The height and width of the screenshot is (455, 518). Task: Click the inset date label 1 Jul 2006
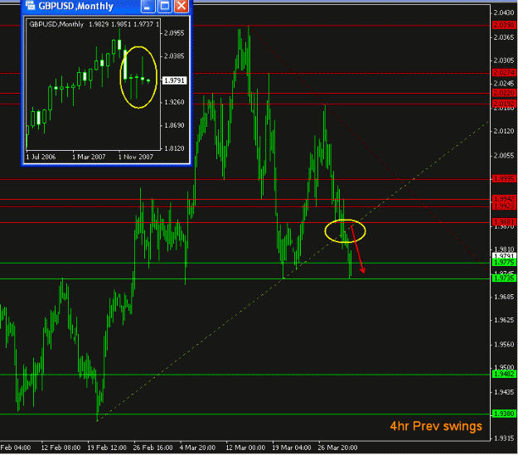[x=41, y=157]
